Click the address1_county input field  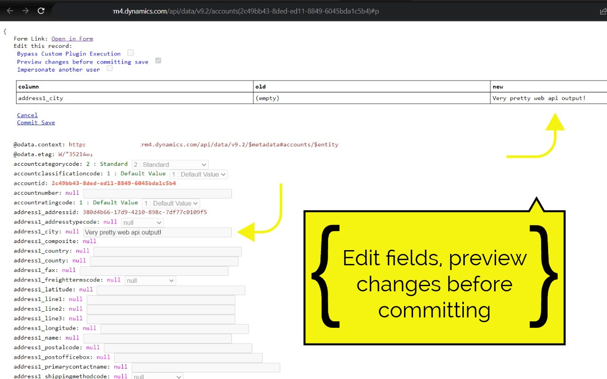coord(164,261)
